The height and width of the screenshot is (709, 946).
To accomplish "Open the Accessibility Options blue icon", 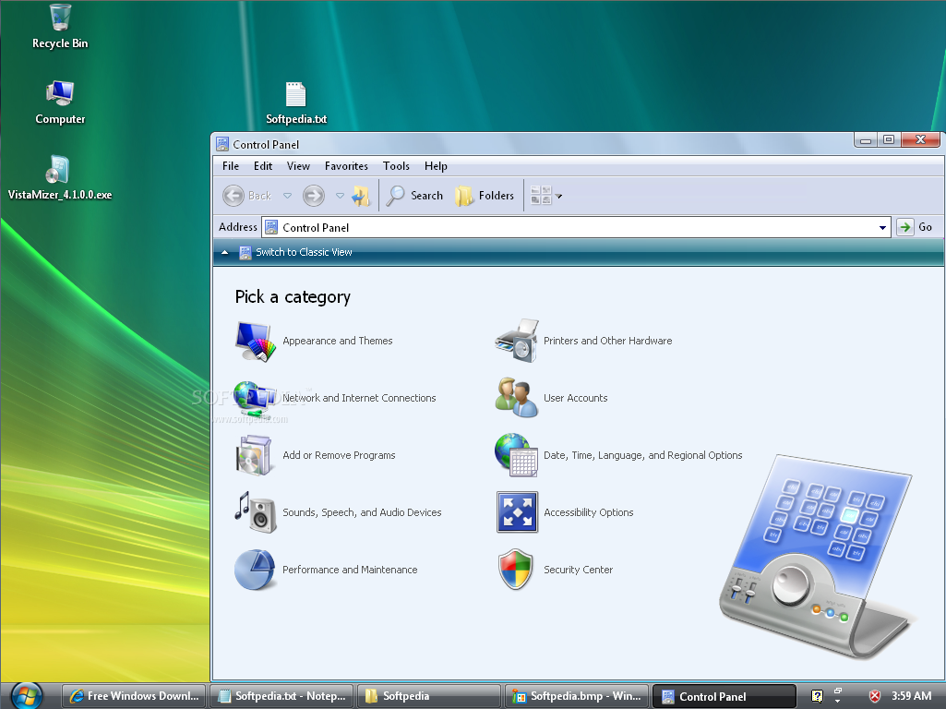I will 517,512.
